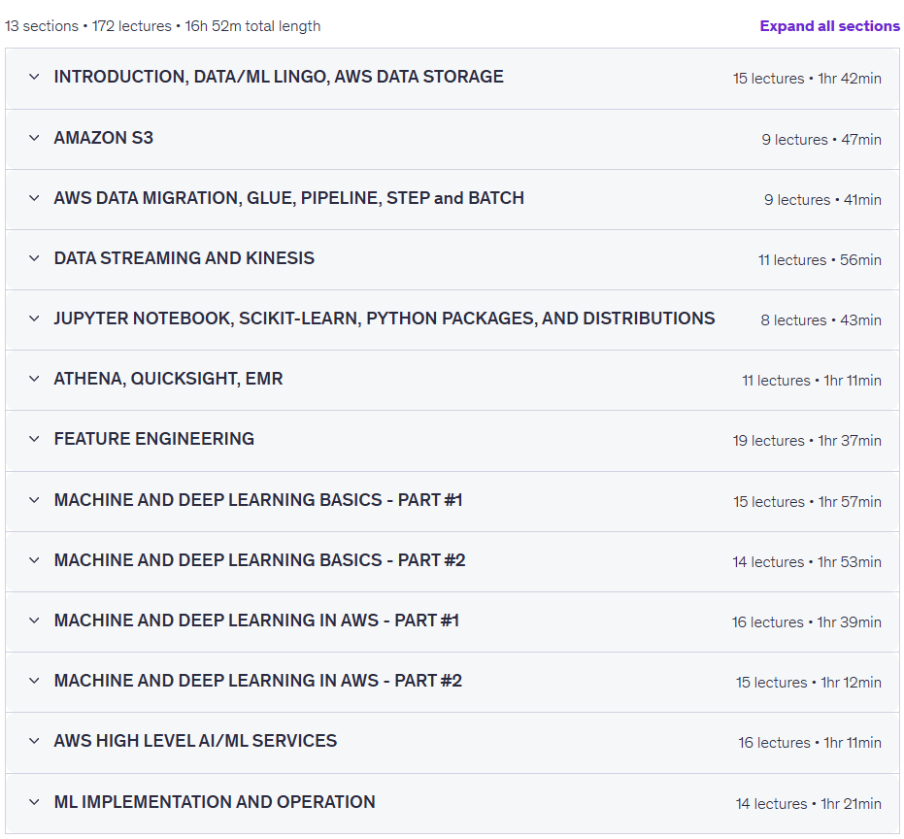Click the '13 sections • 172 lectures' summary text
The height and width of the screenshot is (839, 904).
(88, 26)
